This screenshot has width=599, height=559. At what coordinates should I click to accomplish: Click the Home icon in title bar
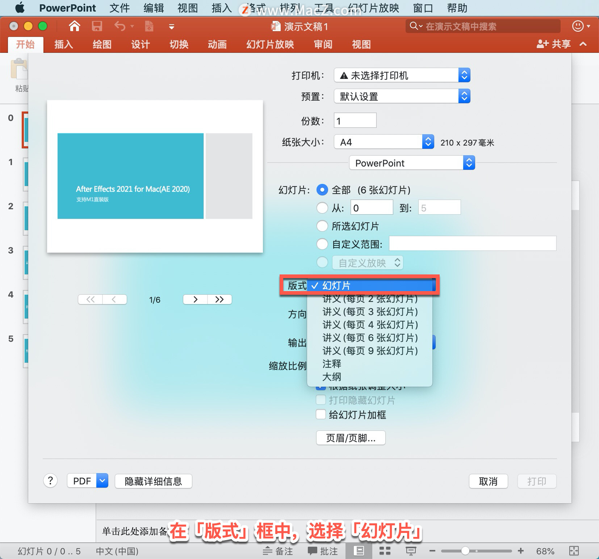[75, 26]
